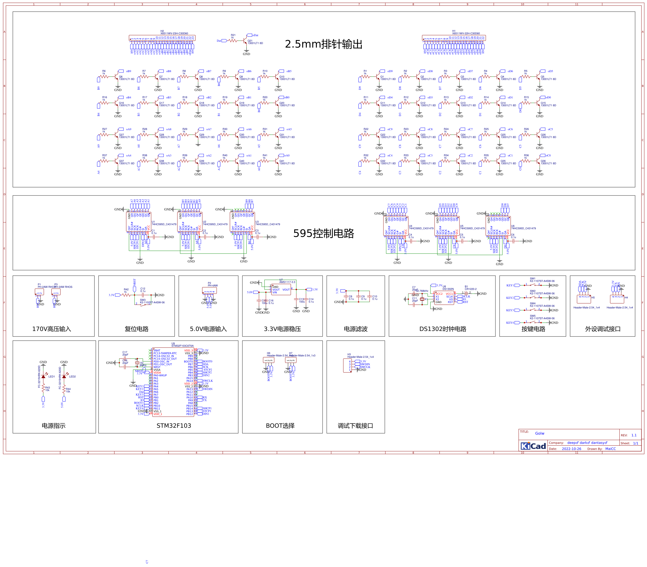
Task: Select the H2 X6511WV-23H pin header
Action: [x=162, y=38]
